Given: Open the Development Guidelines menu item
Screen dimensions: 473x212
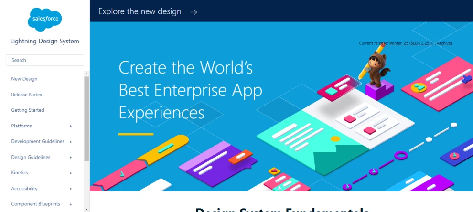Looking at the screenshot, I should 38,141.
